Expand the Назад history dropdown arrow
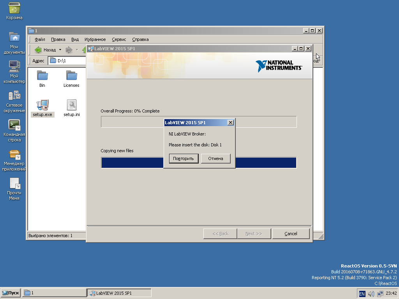Screen dimensions: 399x299 click(60, 50)
